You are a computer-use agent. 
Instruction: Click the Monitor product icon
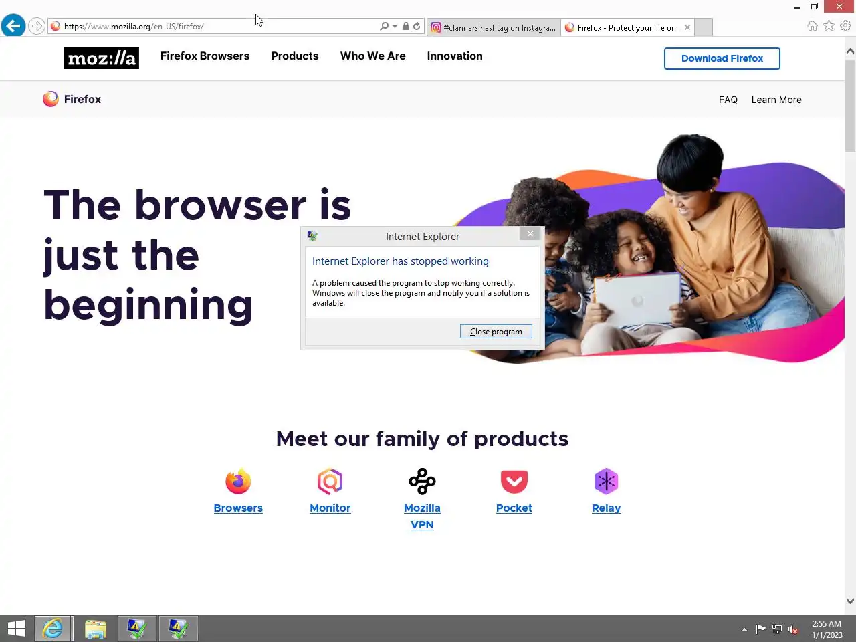(330, 481)
